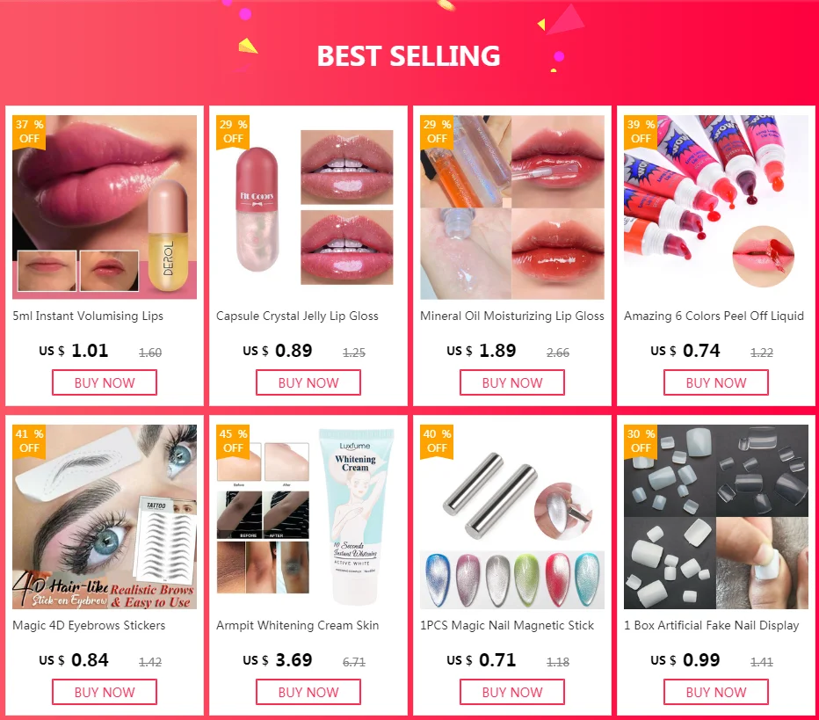
Task: Click the 45% OFF badge on whitening cream
Action: pyautogui.click(x=233, y=441)
